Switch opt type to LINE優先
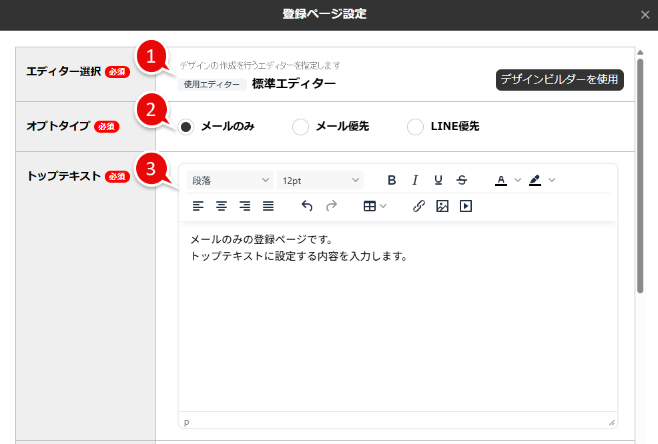The width and height of the screenshot is (658, 444). tap(416, 126)
